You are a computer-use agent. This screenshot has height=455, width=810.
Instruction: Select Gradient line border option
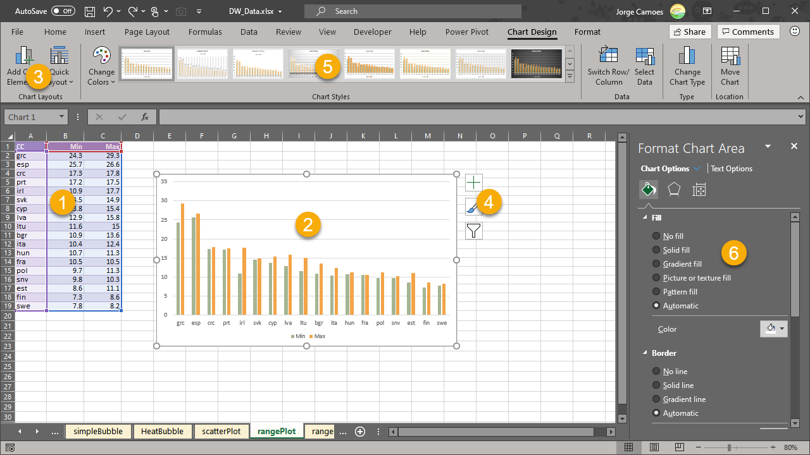656,399
